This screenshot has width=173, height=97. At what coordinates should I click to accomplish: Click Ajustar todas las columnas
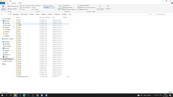point(69,9)
